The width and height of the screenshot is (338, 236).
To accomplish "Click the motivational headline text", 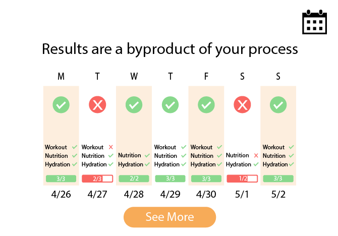I will click(x=170, y=49).
